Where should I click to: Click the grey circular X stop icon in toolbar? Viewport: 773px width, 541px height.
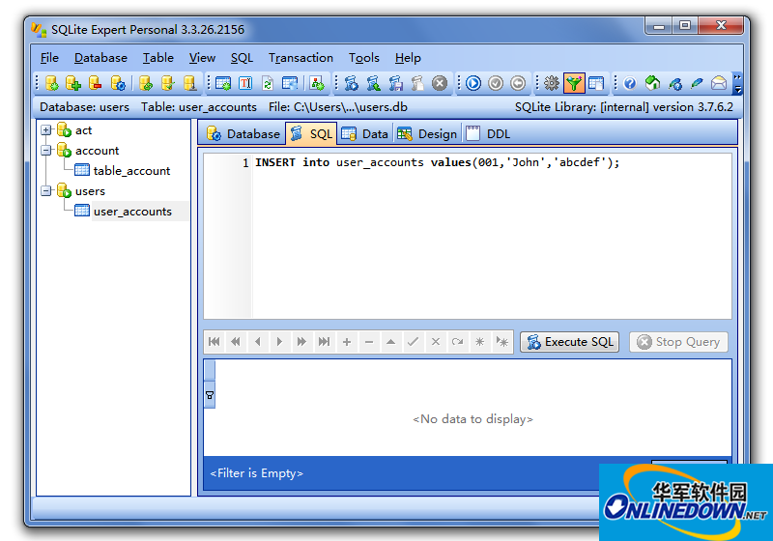440,83
